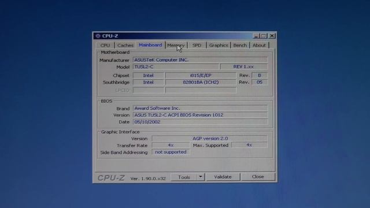The image size is (370, 208).
Task: Click the Intel southbridge vendor field
Action: pos(149,82)
